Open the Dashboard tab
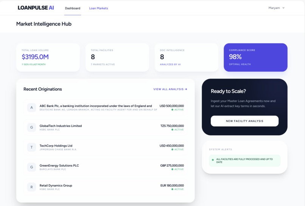The height and width of the screenshot is (206, 305). pyautogui.click(x=73, y=8)
